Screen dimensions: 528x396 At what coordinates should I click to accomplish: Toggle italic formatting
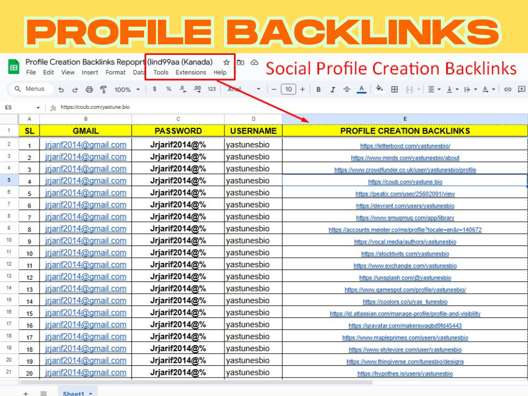point(332,89)
